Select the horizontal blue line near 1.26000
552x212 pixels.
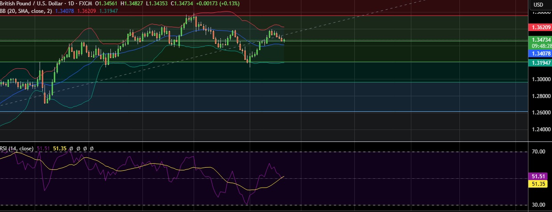tap(267, 112)
